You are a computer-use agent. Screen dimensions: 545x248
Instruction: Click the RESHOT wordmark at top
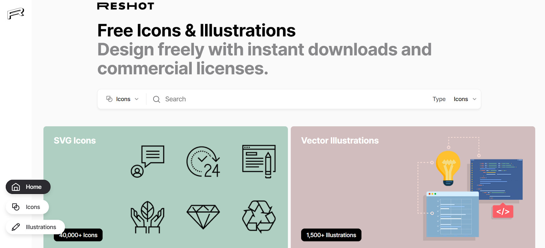click(x=125, y=6)
